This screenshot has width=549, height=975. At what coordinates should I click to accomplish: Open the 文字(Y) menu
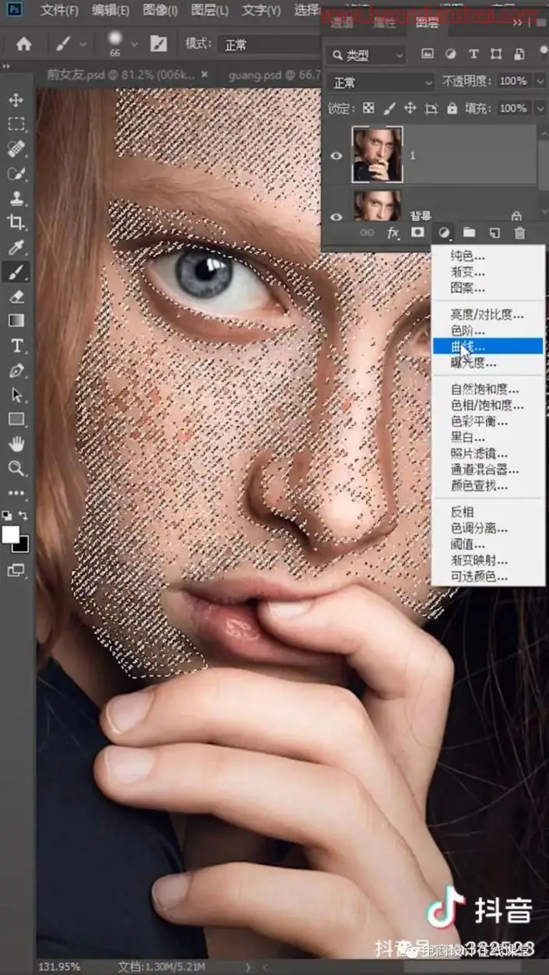point(262,10)
